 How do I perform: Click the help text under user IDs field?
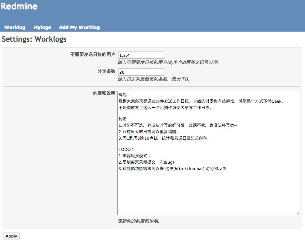click(168, 62)
